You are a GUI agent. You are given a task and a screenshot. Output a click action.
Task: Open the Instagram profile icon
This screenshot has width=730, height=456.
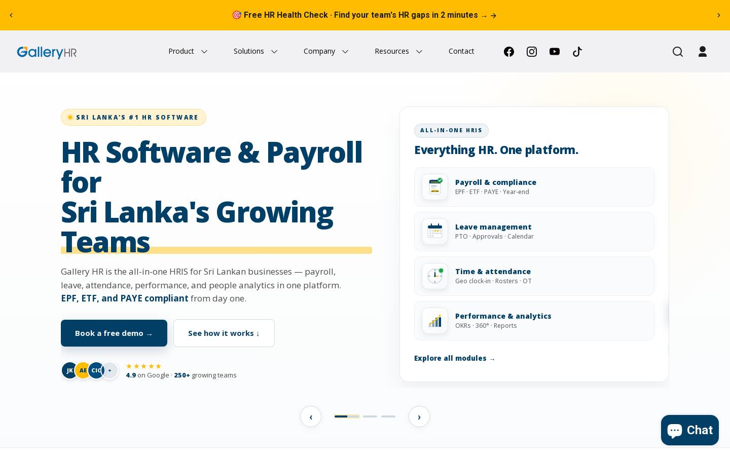(532, 52)
